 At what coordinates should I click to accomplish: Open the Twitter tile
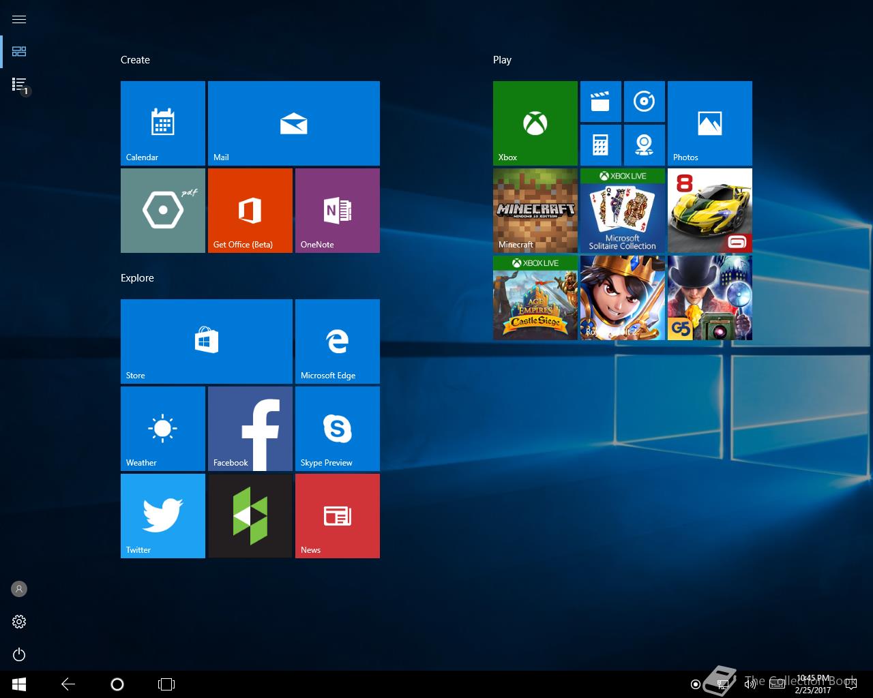pyautogui.click(x=162, y=515)
